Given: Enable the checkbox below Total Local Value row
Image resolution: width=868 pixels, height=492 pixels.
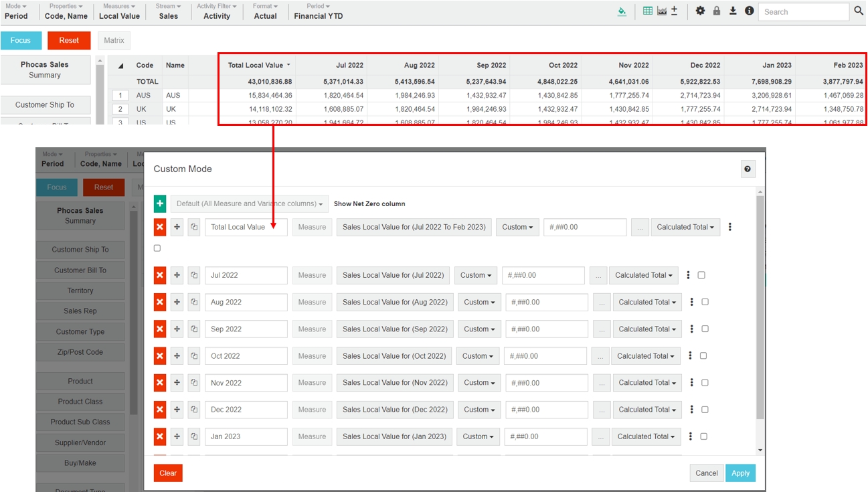Looking at the screenshot, I should point(157,248).
